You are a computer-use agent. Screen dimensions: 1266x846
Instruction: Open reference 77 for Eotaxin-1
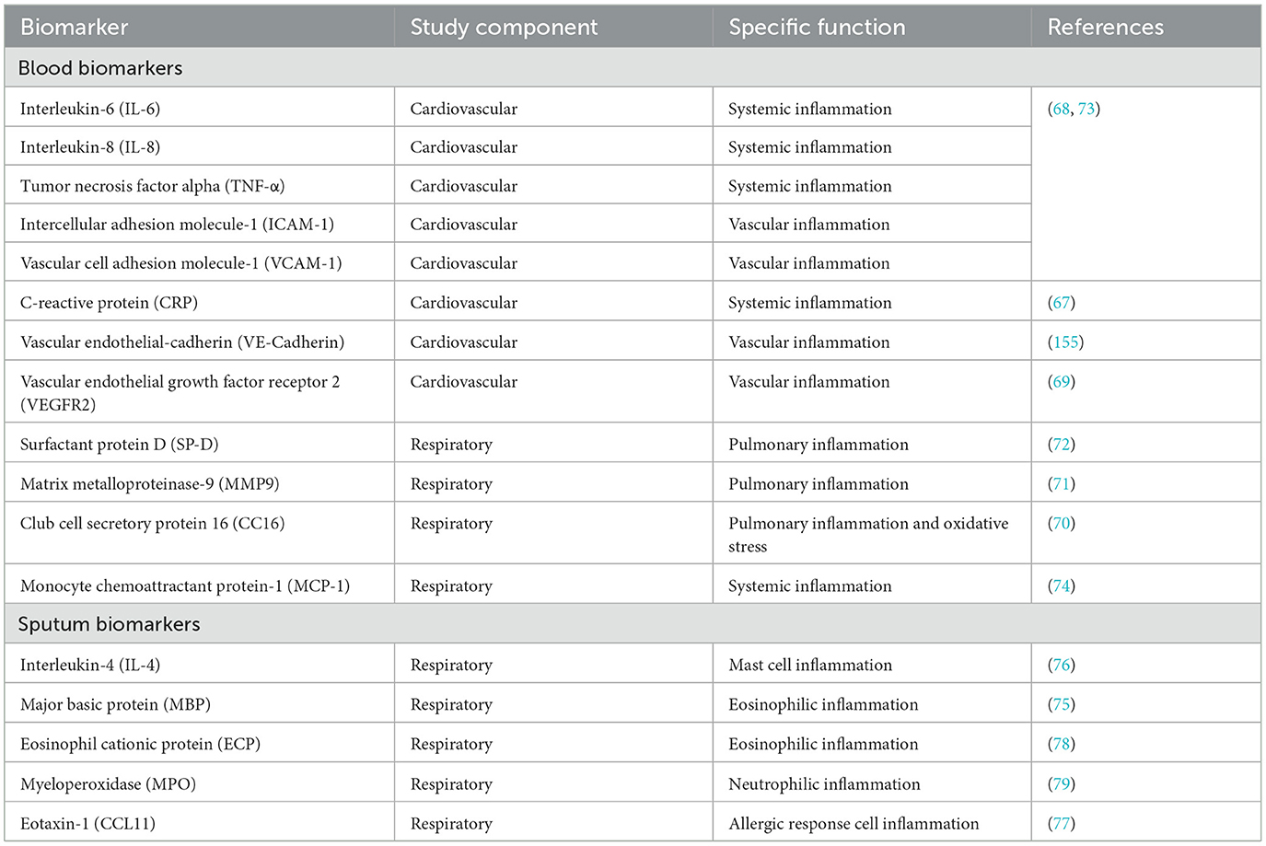pos(1062,824)
